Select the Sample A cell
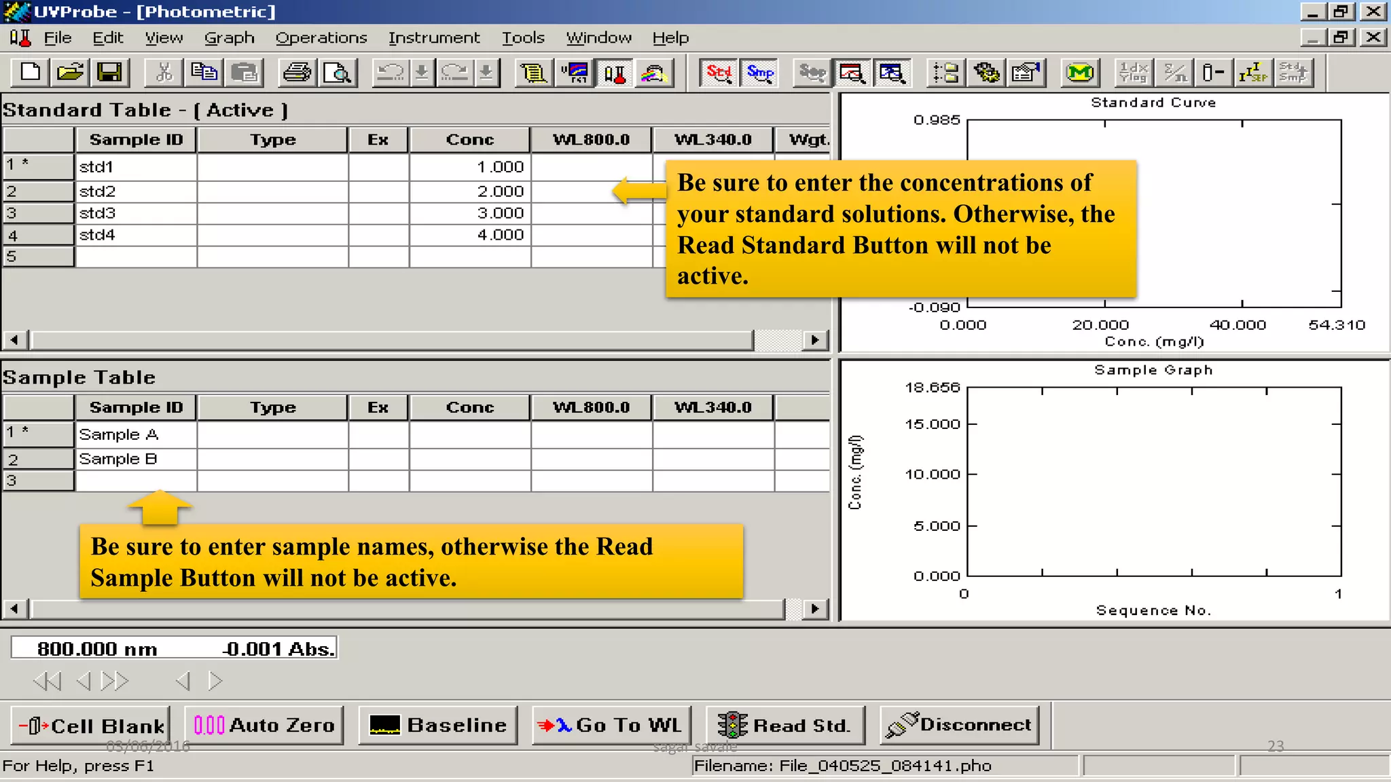1391x782 pixels. pos(136,434)
